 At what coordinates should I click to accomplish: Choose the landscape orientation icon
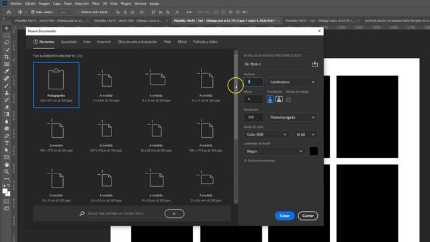click(x=279, y=99)
